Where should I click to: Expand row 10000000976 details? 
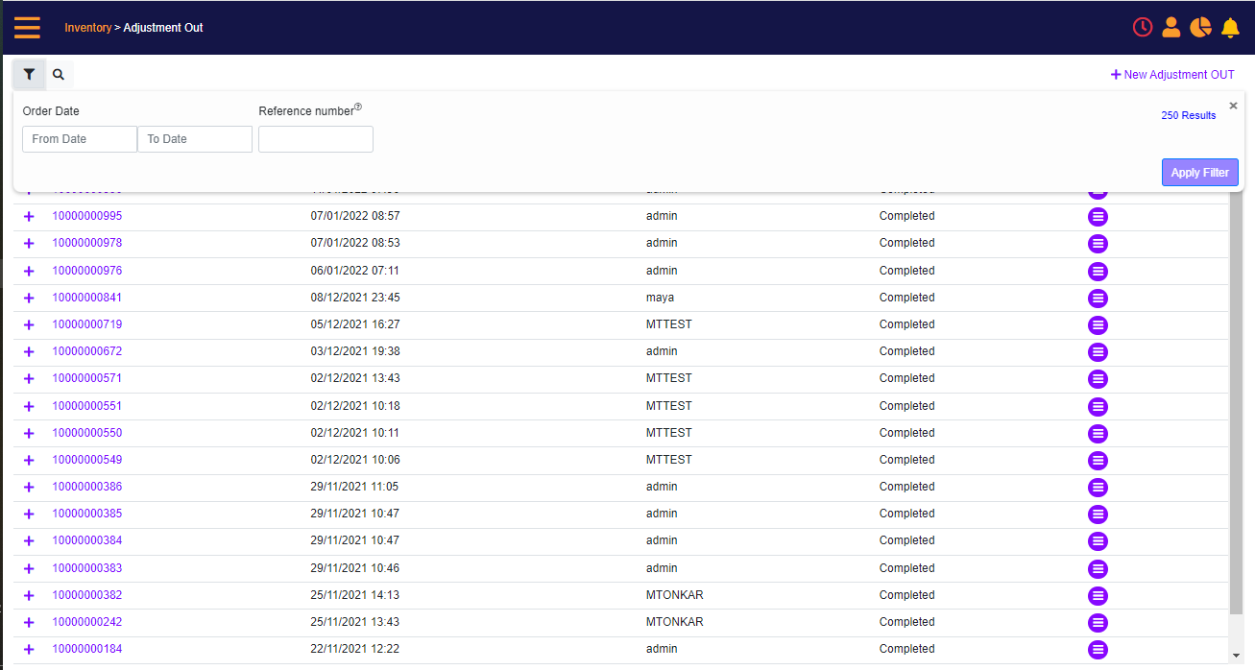coord(28,271)
